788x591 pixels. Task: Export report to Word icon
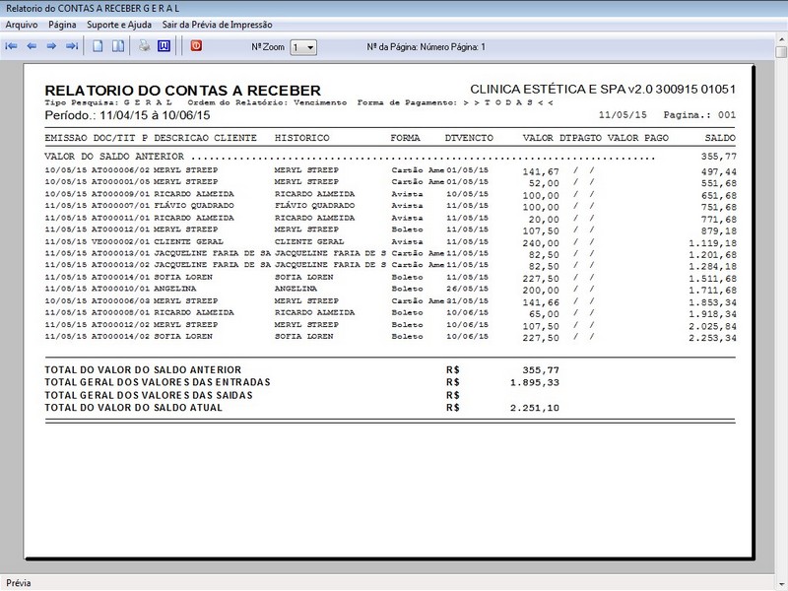coord(164,46)
